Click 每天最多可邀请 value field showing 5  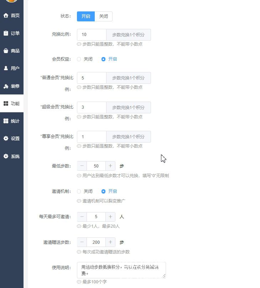[96, 217]
